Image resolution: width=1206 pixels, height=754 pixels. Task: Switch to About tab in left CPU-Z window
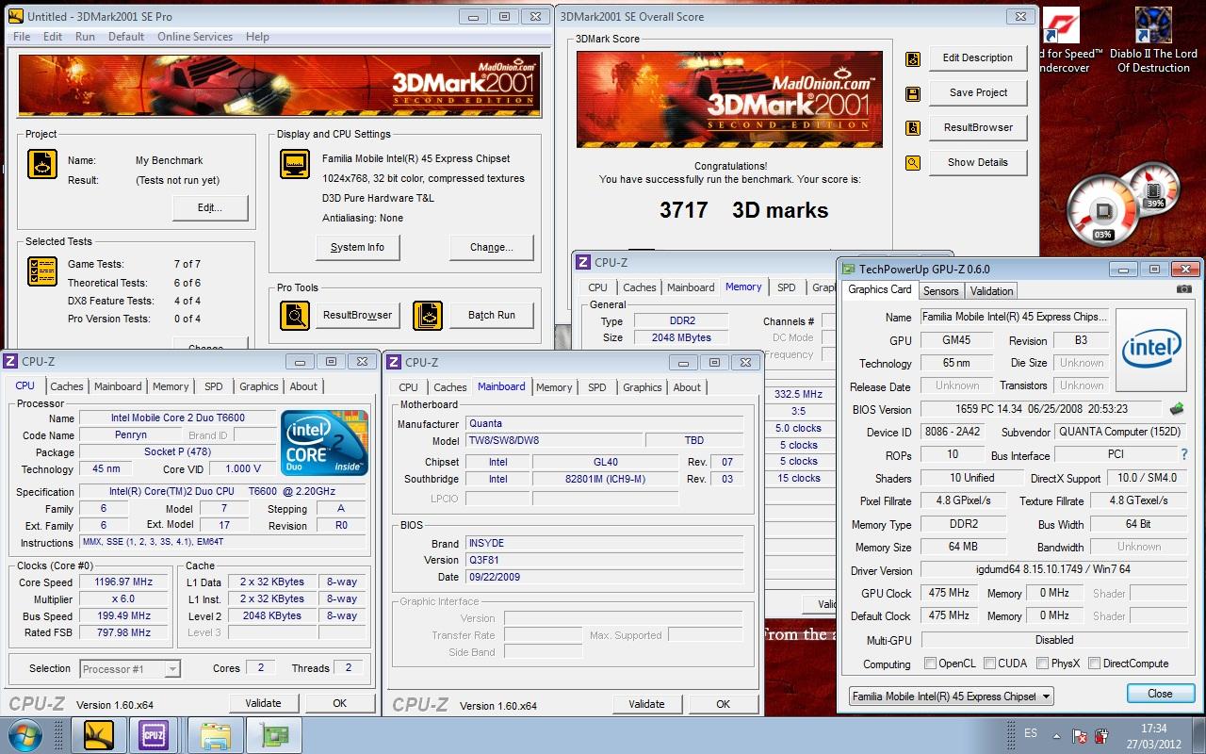pyautogui.click(x=303, y=386)
